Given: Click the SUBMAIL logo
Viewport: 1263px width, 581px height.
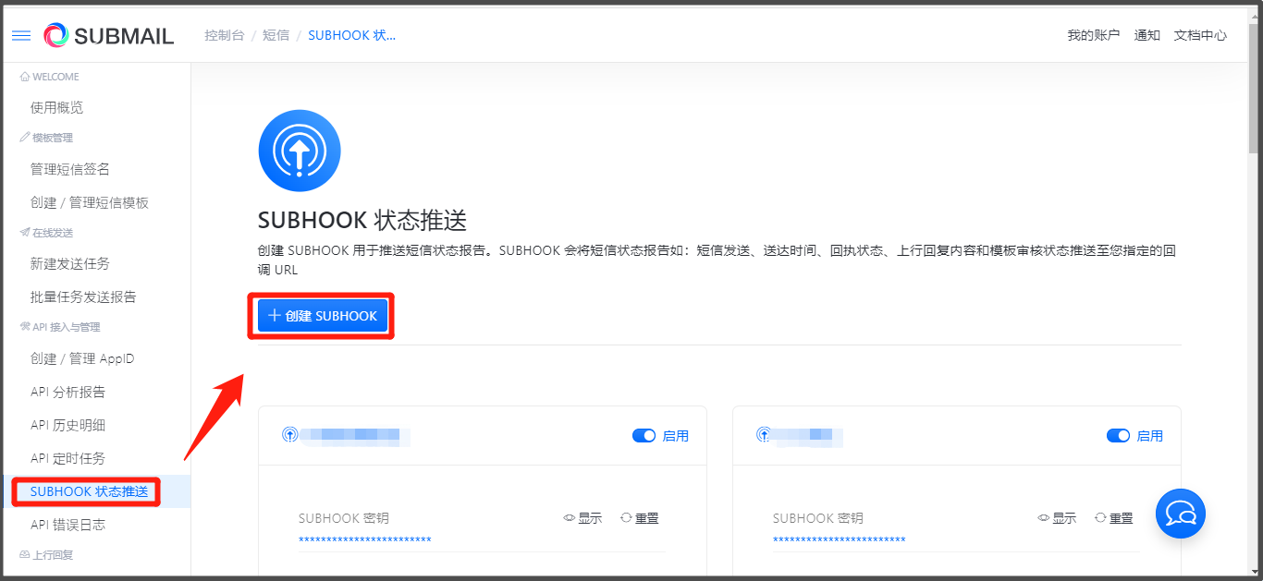Looking at the screenshot, I should tap(109, 36).
